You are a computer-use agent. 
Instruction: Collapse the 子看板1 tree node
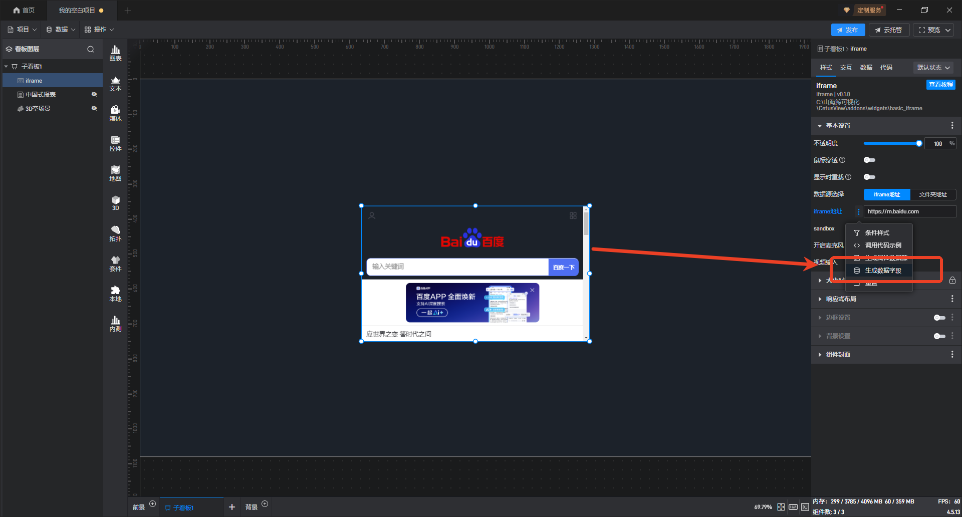pyautogui.click(x=6, y=67)
